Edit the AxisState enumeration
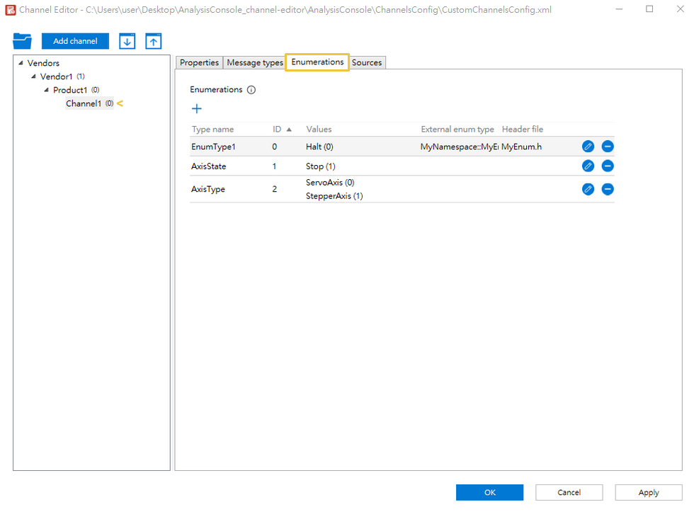This screenshot has width=694, height=512. [x=588, y=166]
